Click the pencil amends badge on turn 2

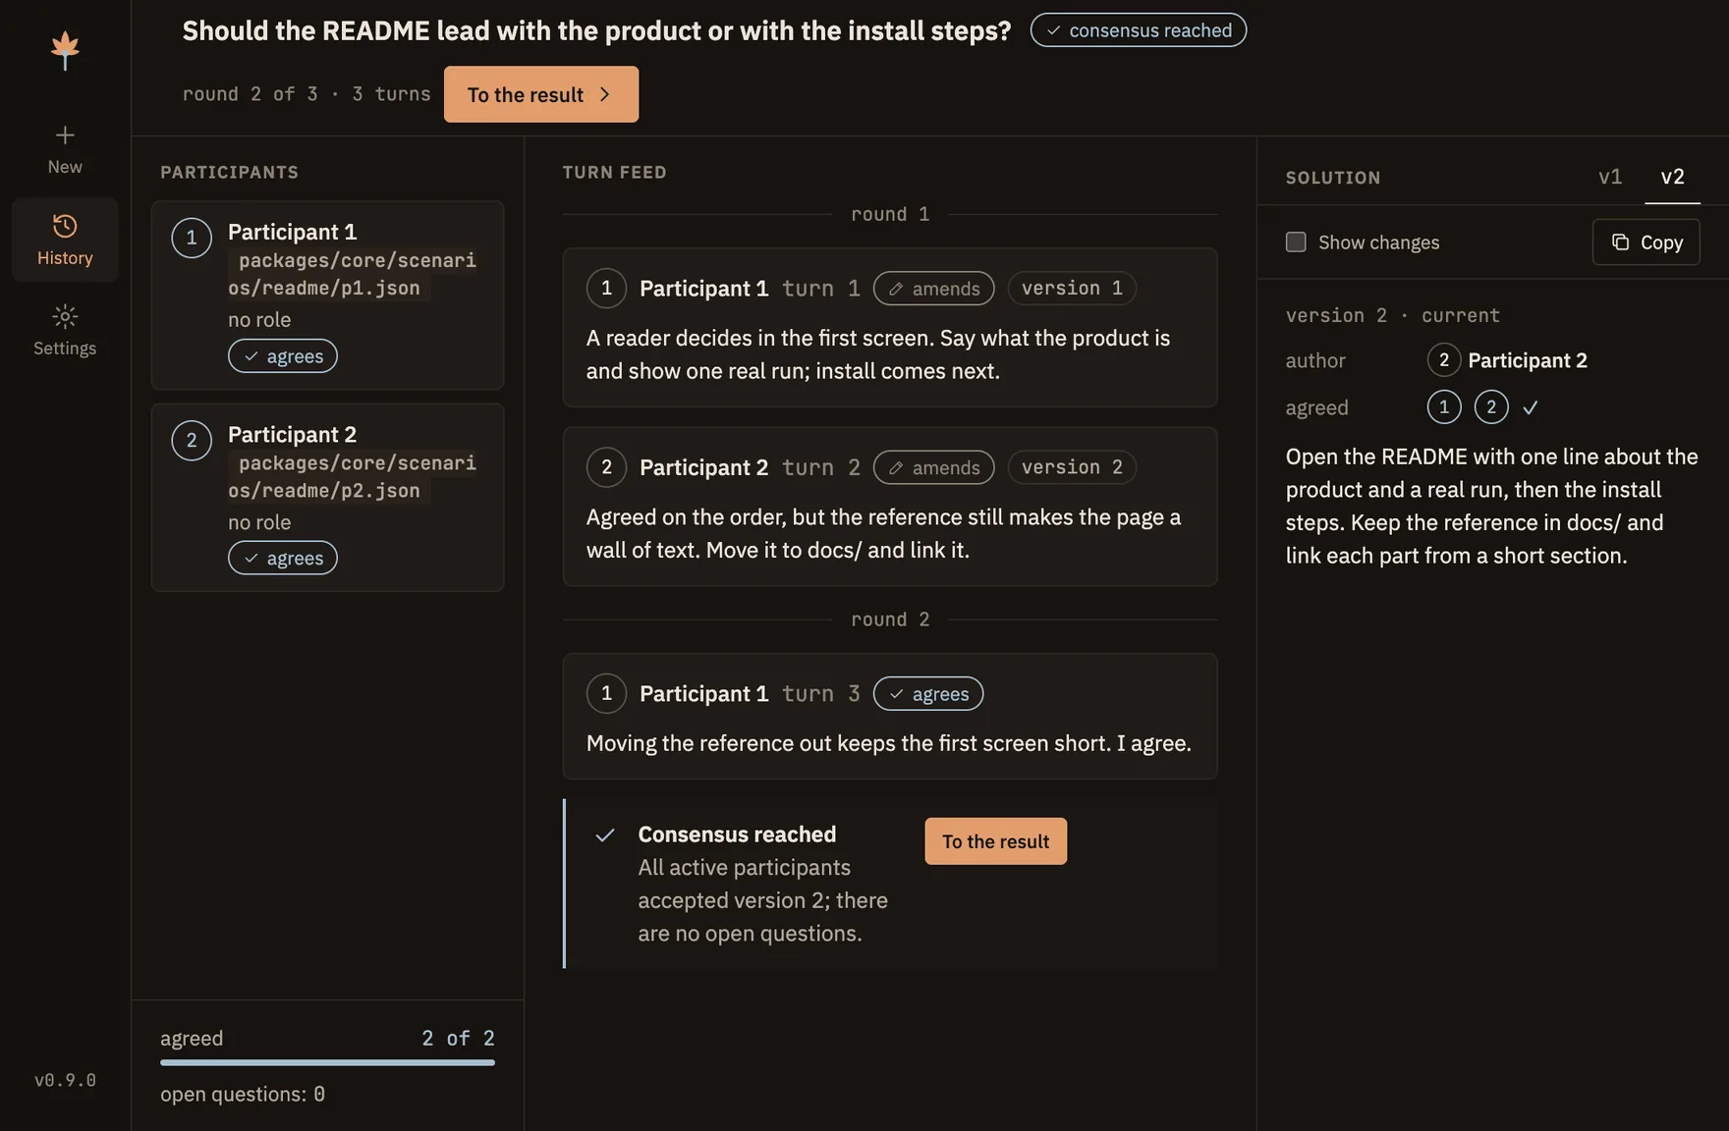(933, 467)
